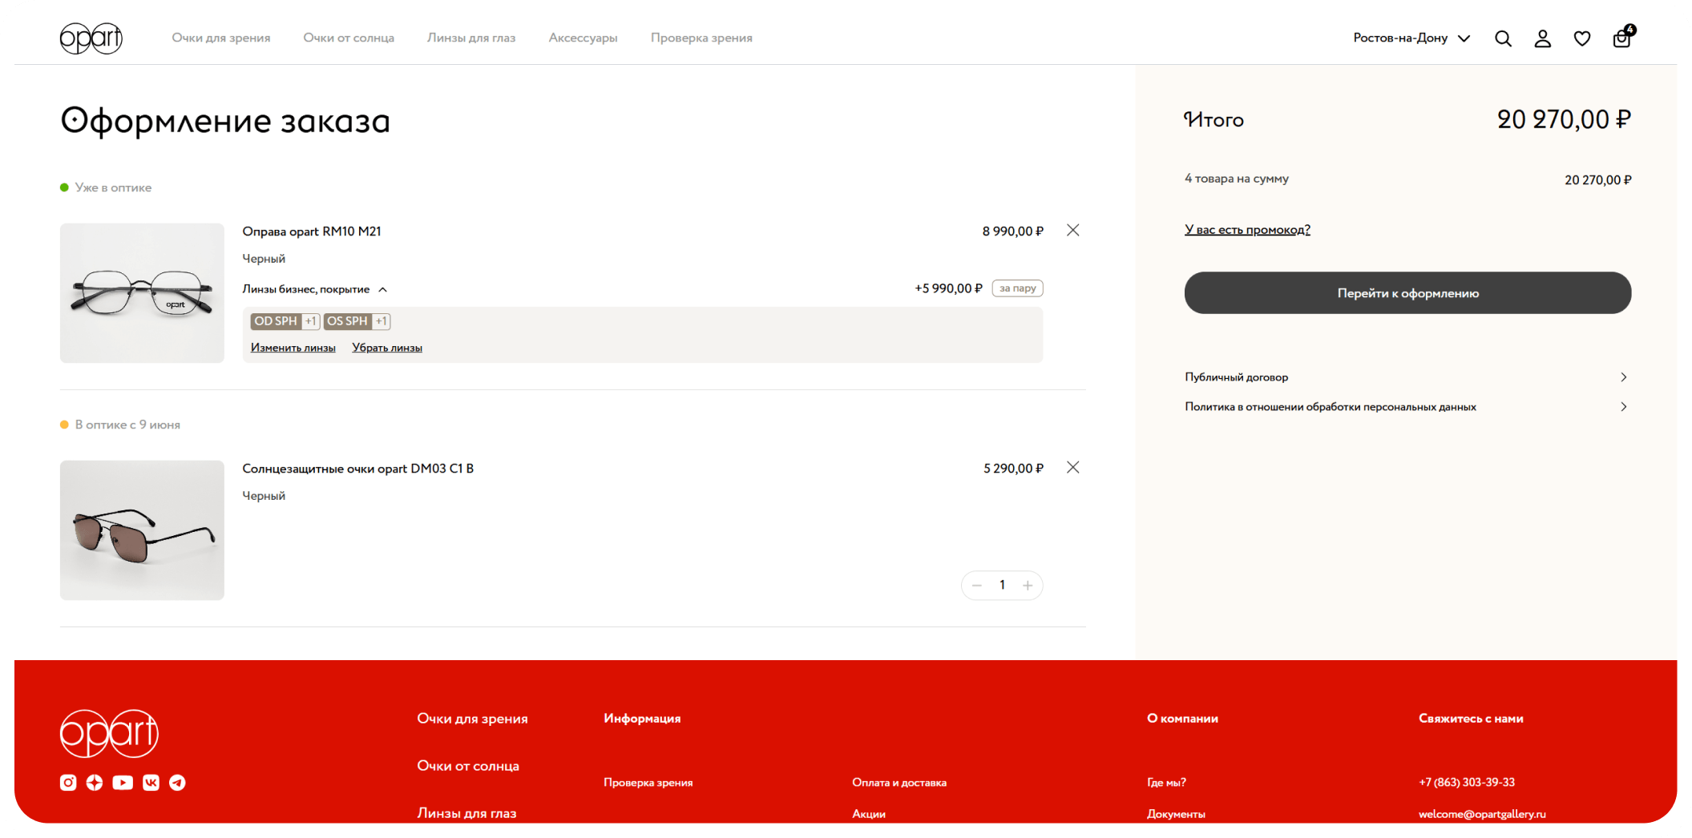Open footer link Очки от солнца
The width and height of the screenshot is (1692, 838).
tap(468, 766)
